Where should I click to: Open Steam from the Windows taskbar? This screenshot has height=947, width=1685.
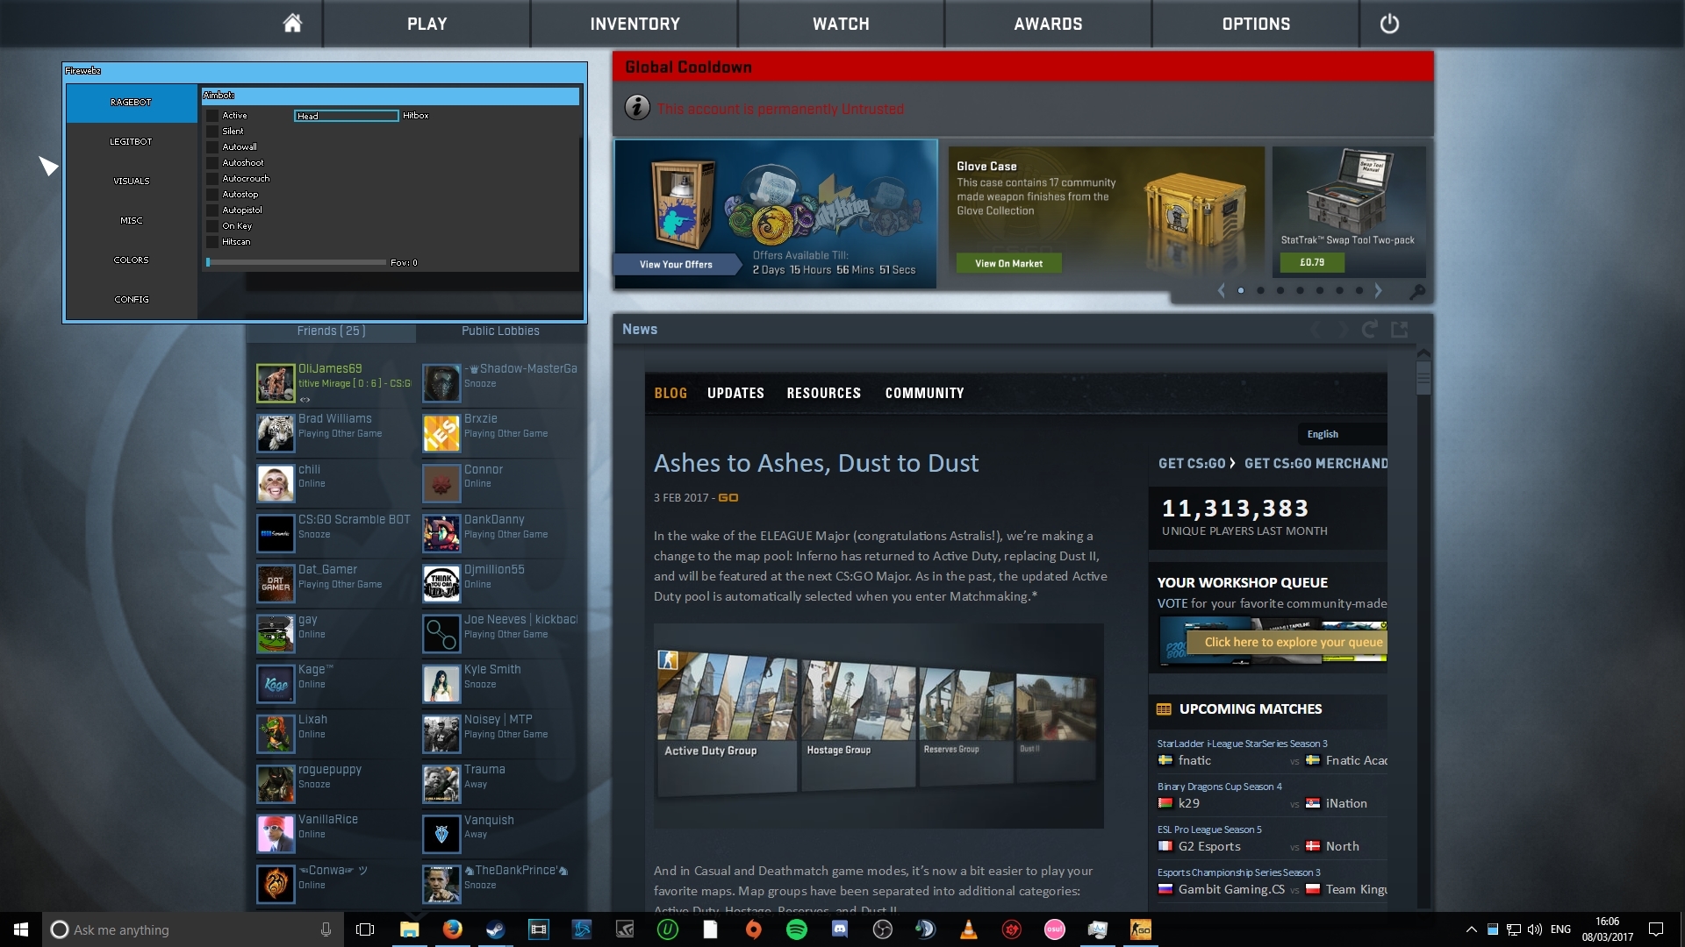[x=495, y=929]
